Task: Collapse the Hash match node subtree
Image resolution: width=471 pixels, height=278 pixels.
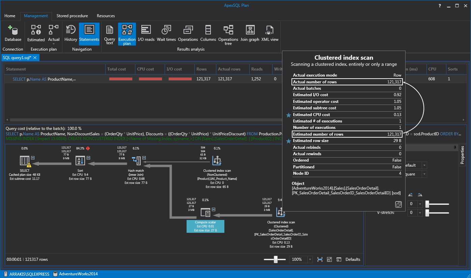Action: [x=144, y=158]
